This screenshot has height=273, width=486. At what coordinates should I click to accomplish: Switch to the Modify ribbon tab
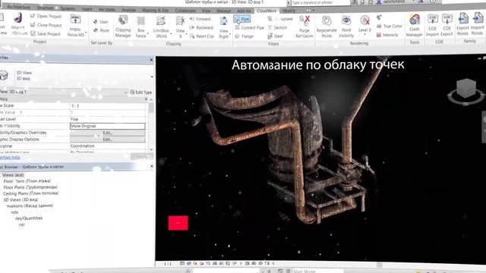tap(289, 11)
